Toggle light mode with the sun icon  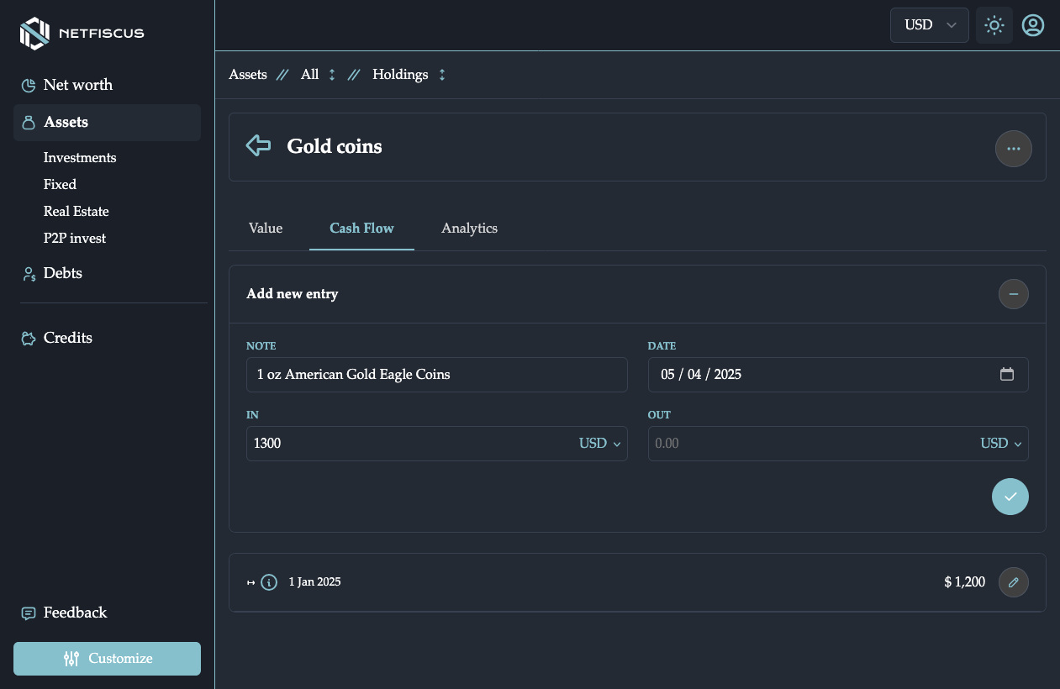994,25
